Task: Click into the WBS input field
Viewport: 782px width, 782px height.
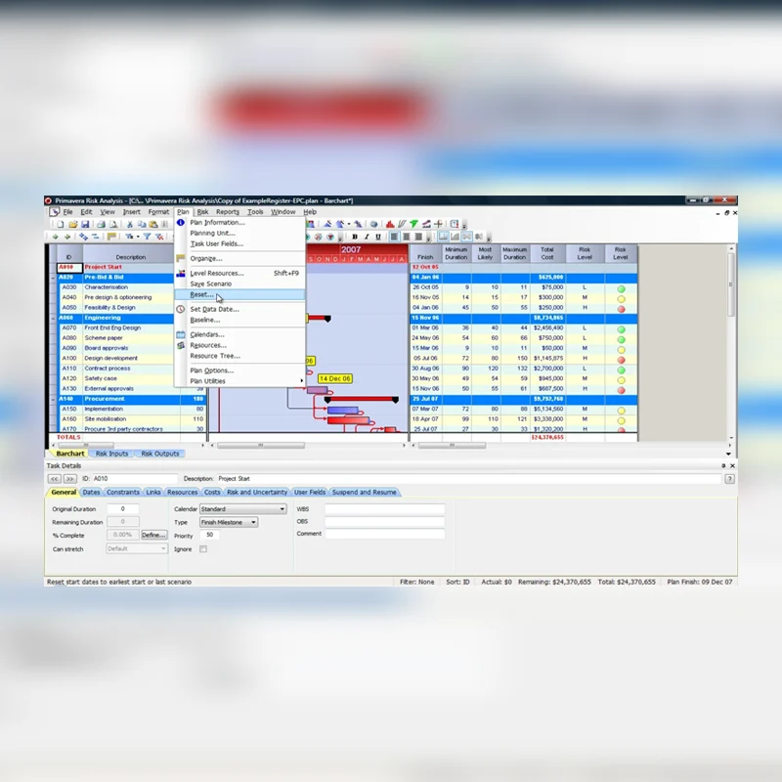Action: click(x=384, y=509)
